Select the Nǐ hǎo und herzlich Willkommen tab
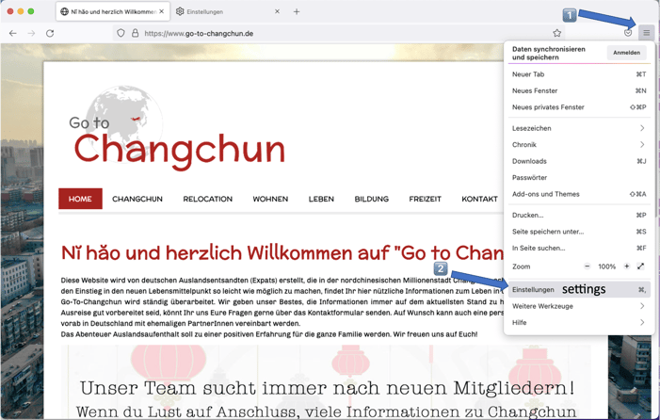This screenshot has height=420, width=660. [x=113, y=12]
